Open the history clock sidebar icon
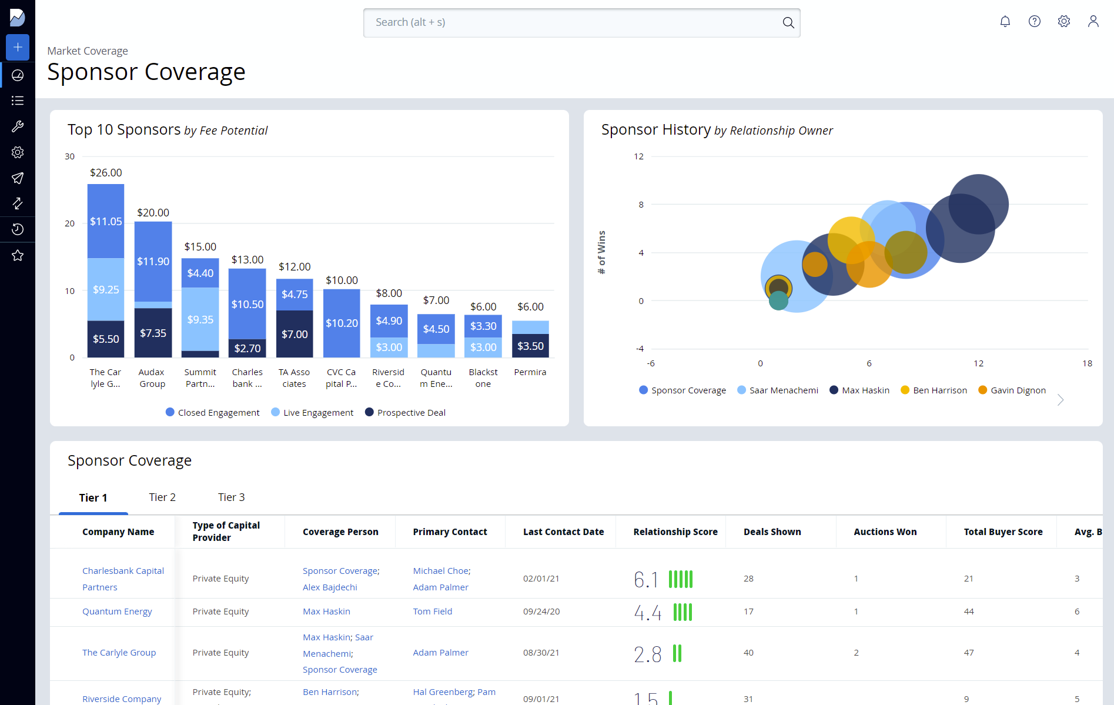The height and width of the screenshot is (705, 1114). coord(18,229)
